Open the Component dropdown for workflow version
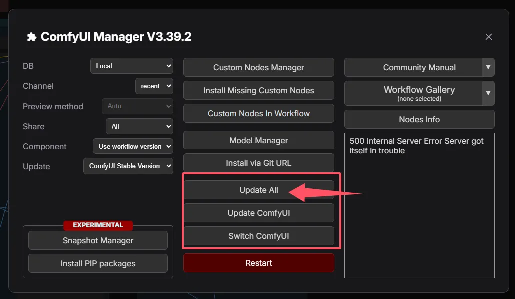Image resolution: width=515 pixels, height=299 pixels. (133, 146)
